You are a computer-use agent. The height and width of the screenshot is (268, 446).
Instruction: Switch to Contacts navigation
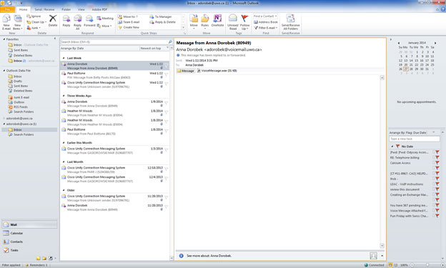29,242
